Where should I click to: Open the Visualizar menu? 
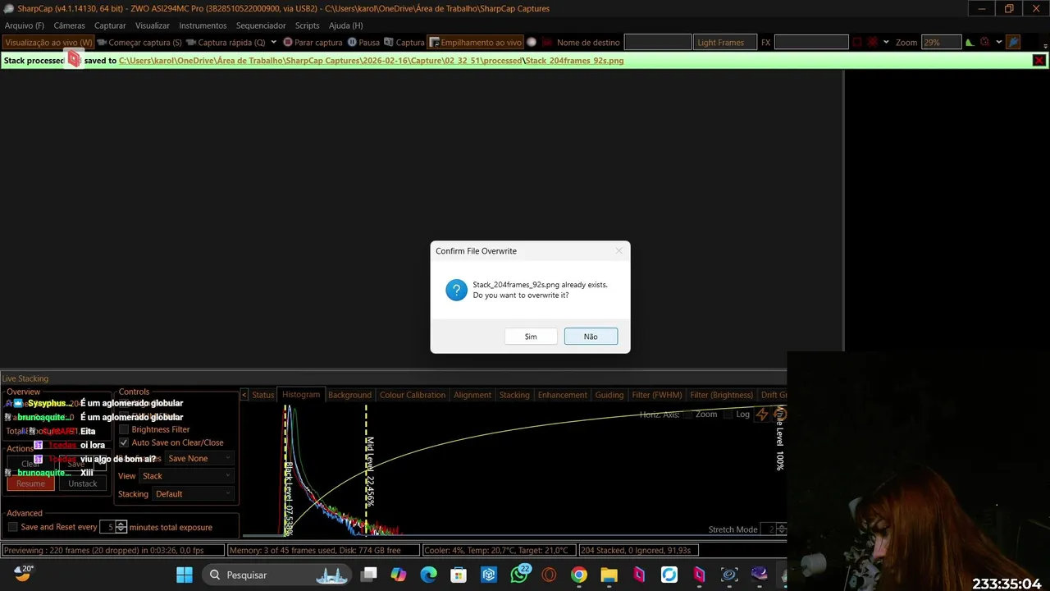153,25
